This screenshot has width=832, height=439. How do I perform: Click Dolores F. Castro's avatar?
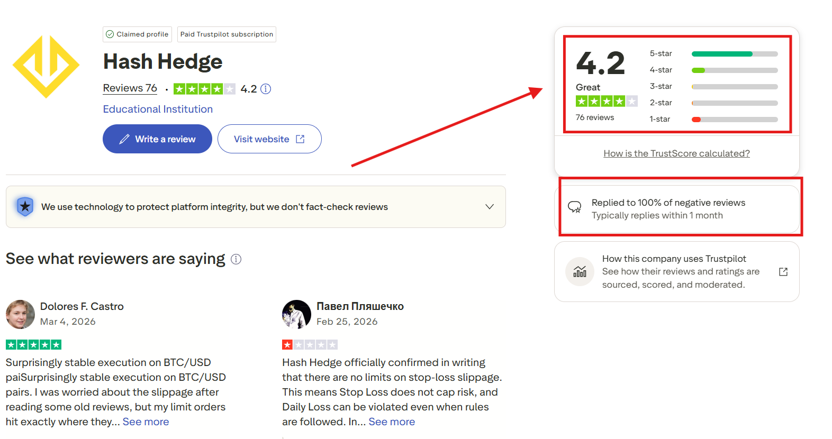coord(20,314)
